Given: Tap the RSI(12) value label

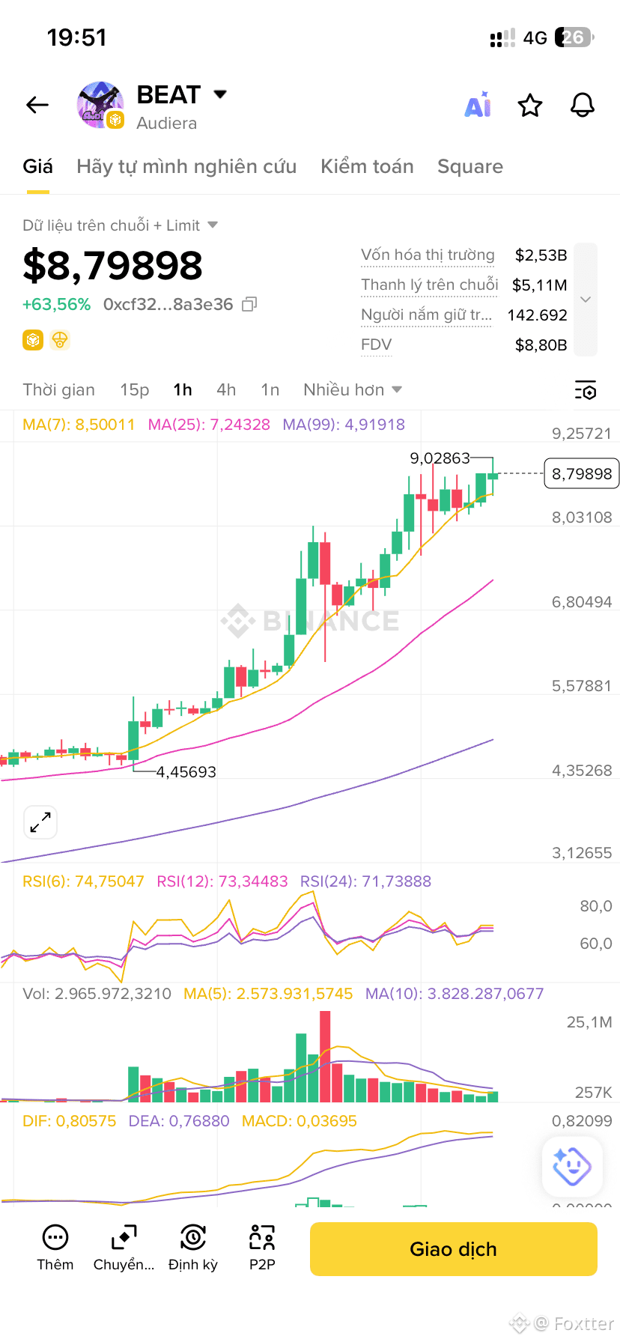Looking at the screenshot, I should (x=222, y=881).
